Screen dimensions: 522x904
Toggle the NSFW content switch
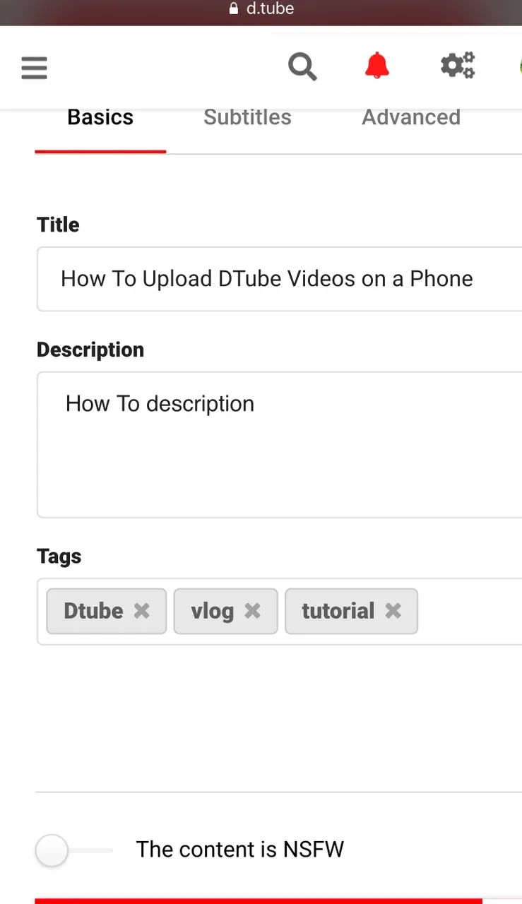tap(53, 850)
